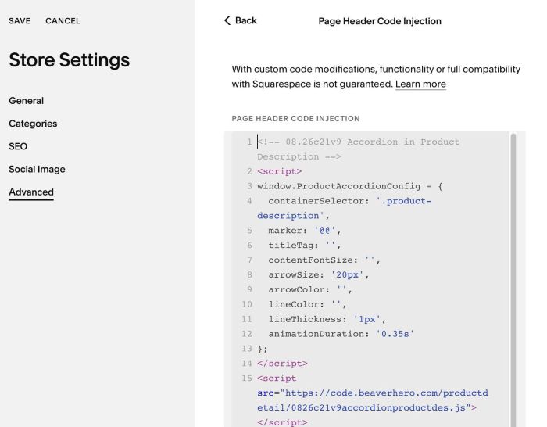Screen dimensions: 547x427
Task: Open the Social Image settings section
Action: coord(37,170)
